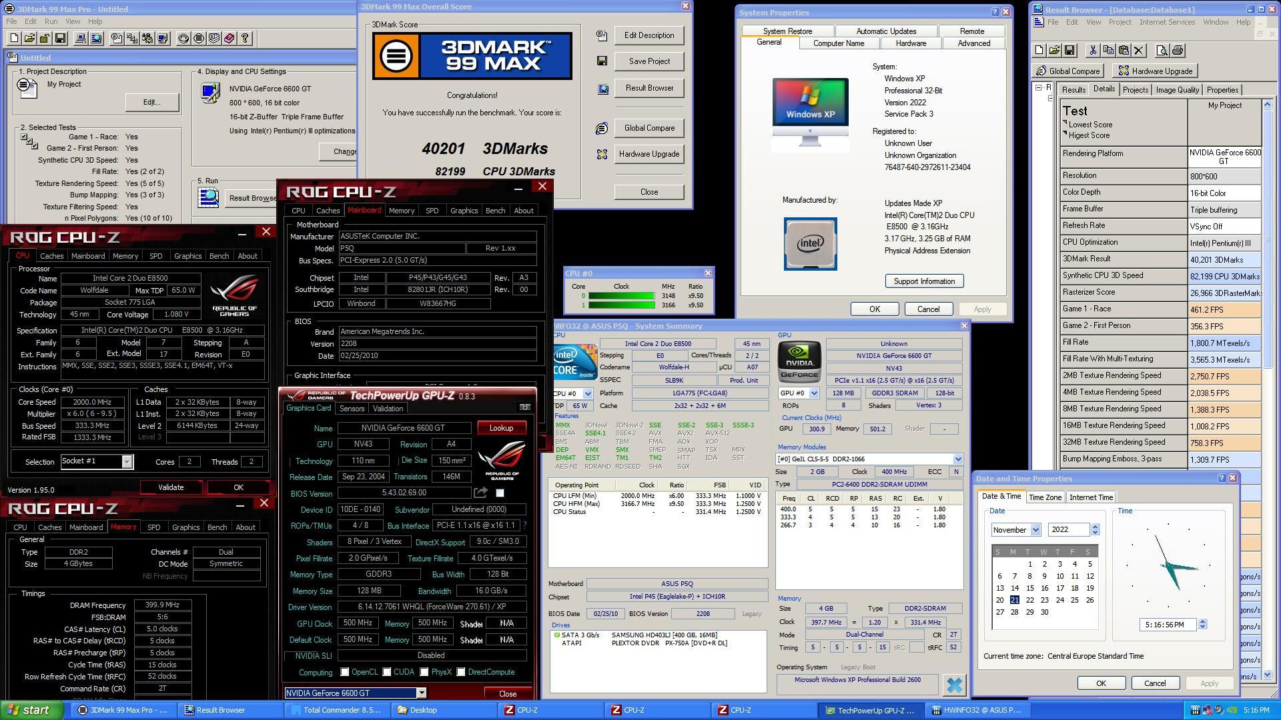The height and width of the screenshot is (720, 1281).
Task: Click Edit Description button in score dialog
Action: (649, 35)
